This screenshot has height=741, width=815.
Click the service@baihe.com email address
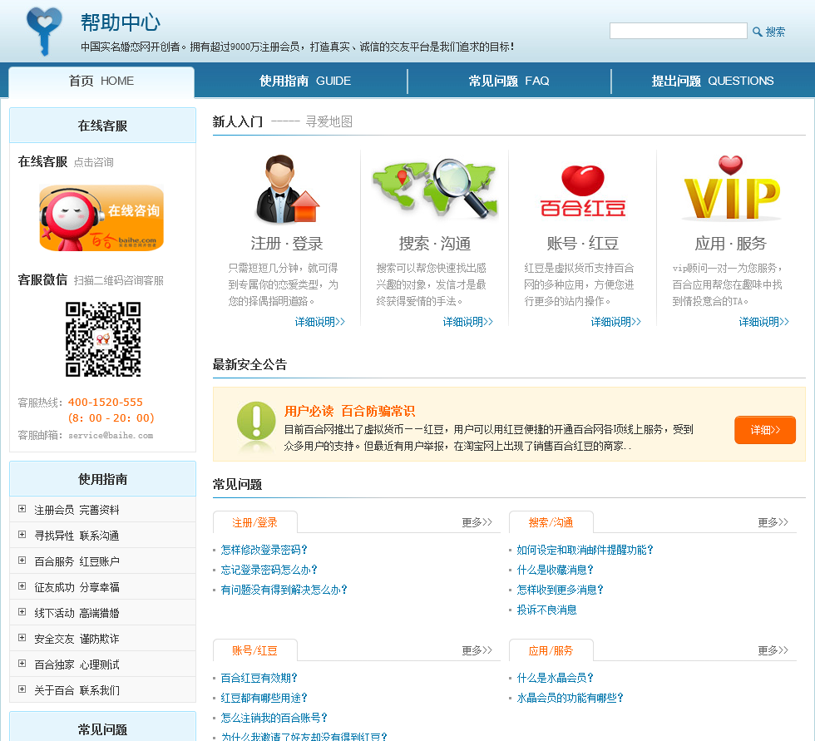(111, 436)
